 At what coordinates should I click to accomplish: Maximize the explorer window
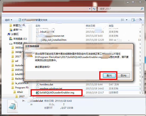pyautogui.click(x=133, y=2)
